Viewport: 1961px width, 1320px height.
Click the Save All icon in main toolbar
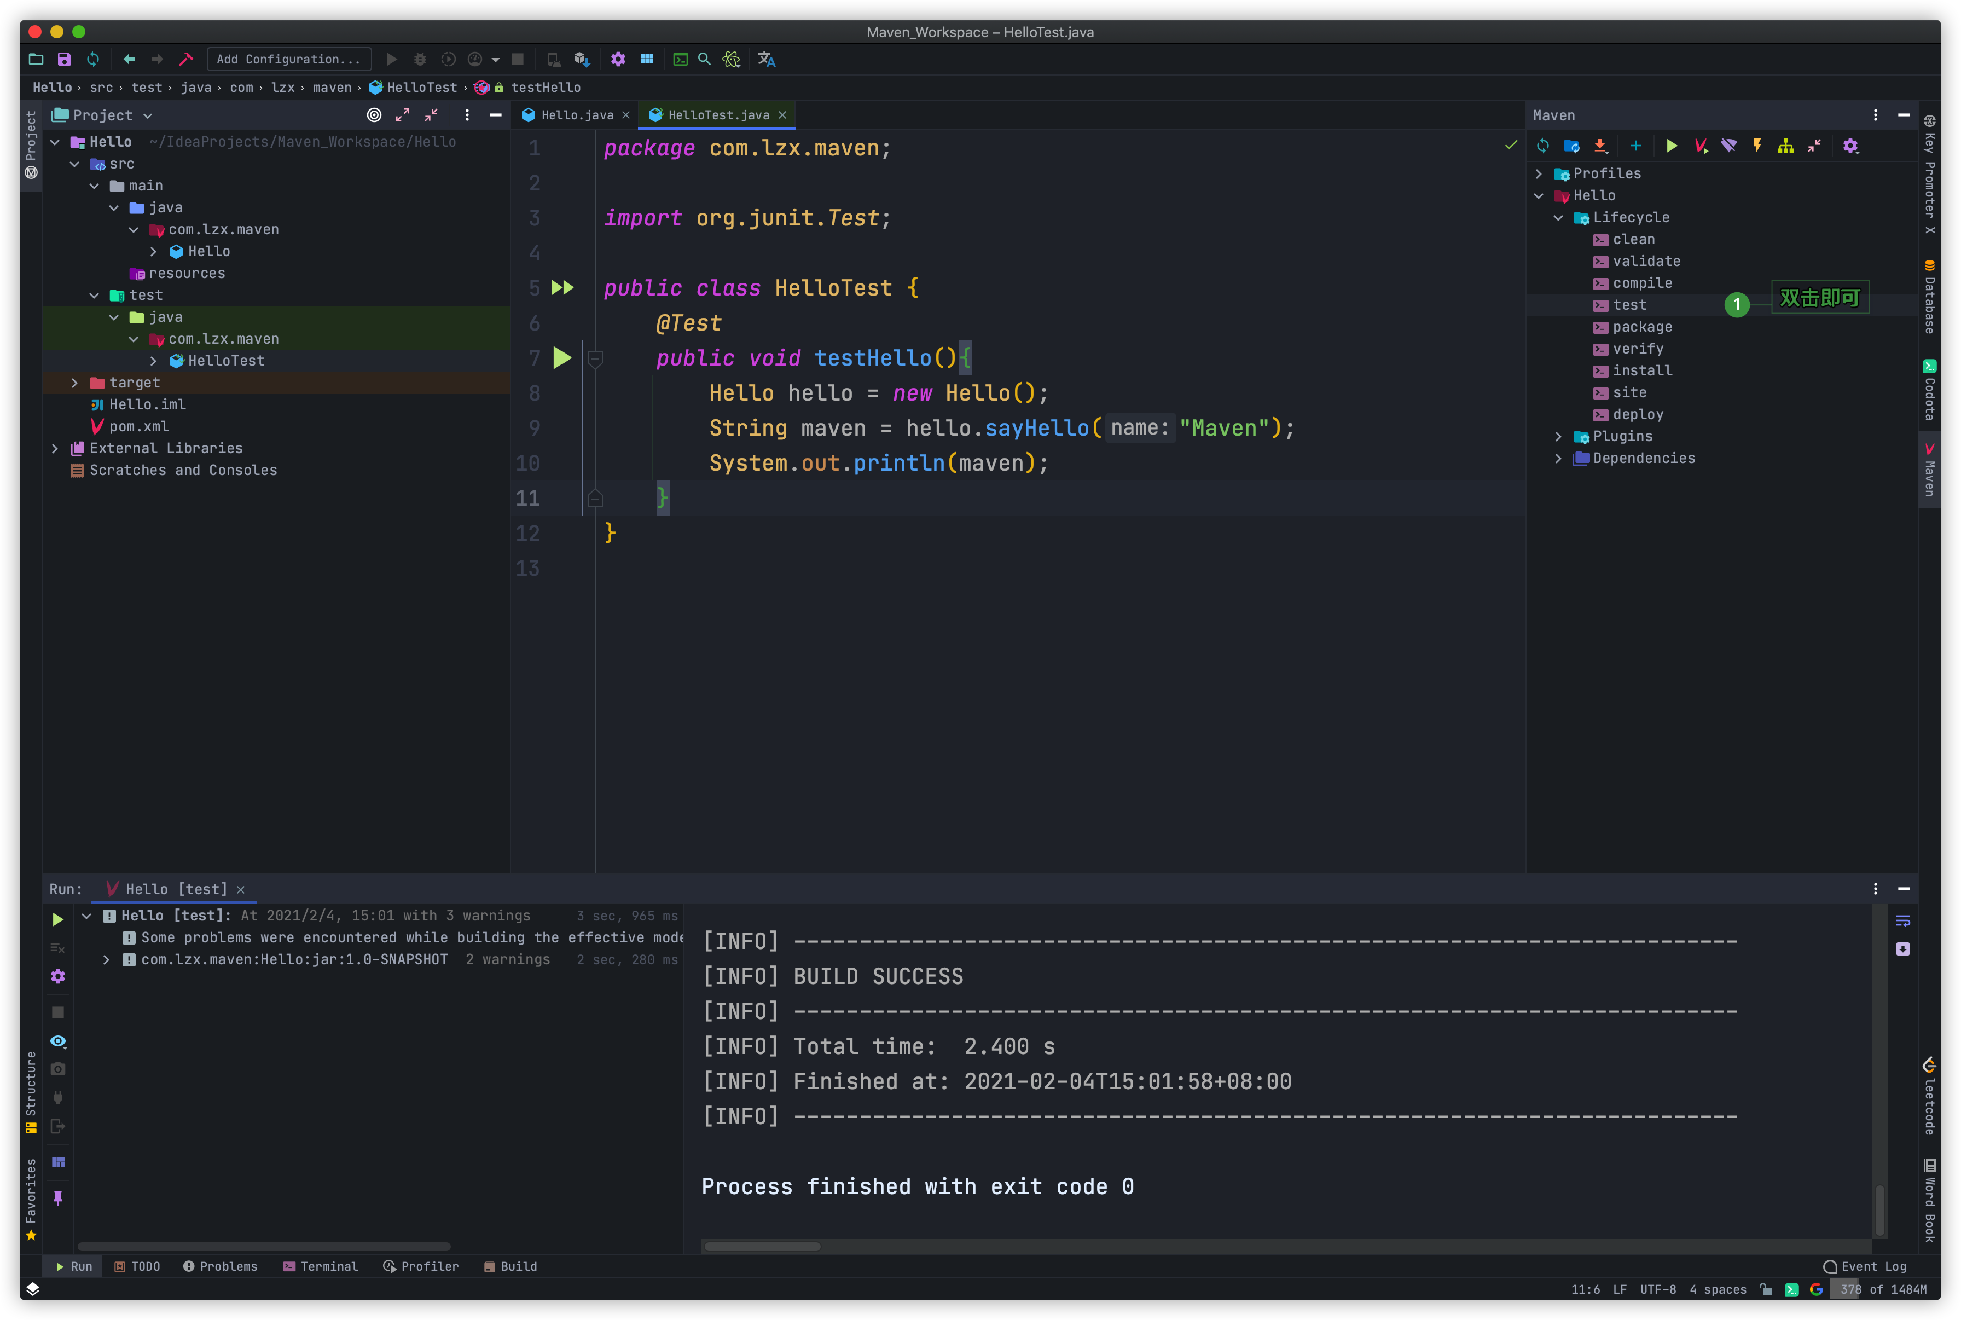pyautogui.click(x=64, y=59)
